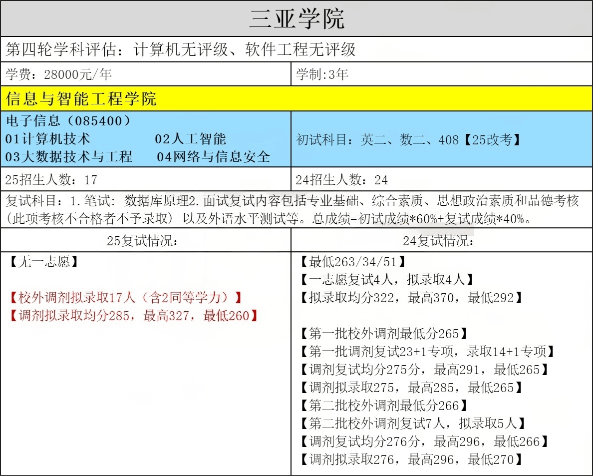The height and width of the screenshot is (476, 593).
Task: Select the 04网络与信息安全 direction
Action: (213, 157)
